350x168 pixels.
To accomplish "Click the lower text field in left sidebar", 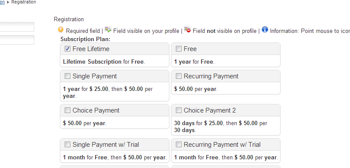I will [x=17, y=40].
